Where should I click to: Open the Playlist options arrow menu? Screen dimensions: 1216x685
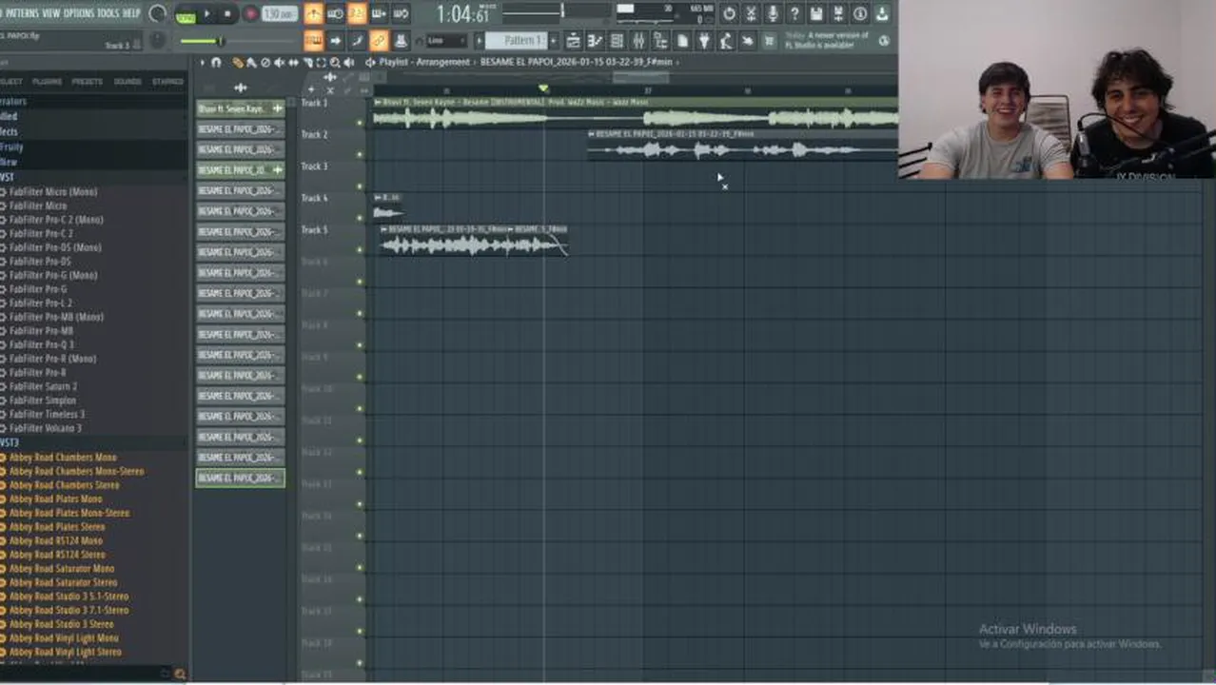[x=202, y=62]
